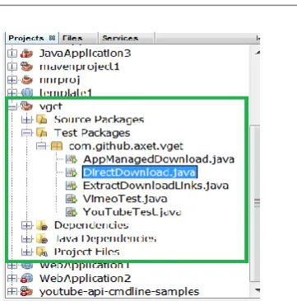Open the Services tab
Image resolution: width=297 pixels, height=301 pixels.
[126, 38]
